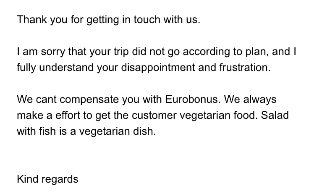Click the words "fully understand"
The width and height of the screenshot is (314, 194).
pyautogui.click(x=50, y=68)
